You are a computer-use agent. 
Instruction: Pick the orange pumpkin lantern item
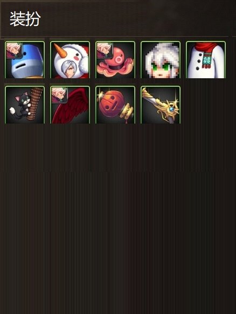(115, 105)
